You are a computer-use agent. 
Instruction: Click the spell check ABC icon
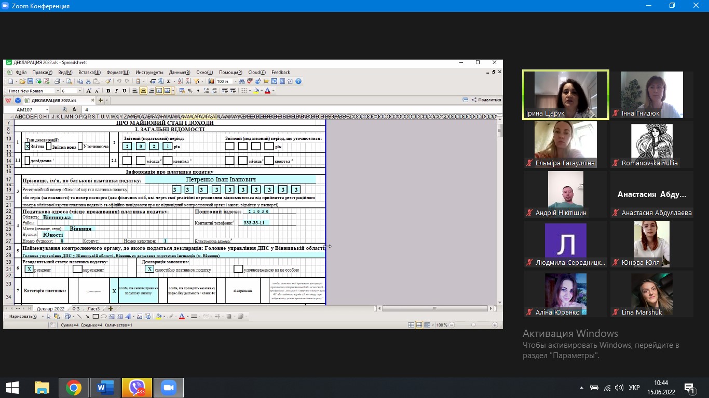click(250, 81)
